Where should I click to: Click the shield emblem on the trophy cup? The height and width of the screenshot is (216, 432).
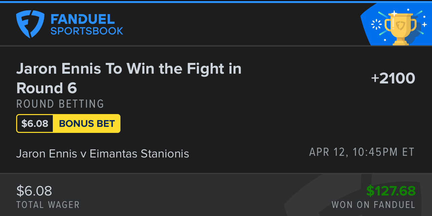coord(400,26)
